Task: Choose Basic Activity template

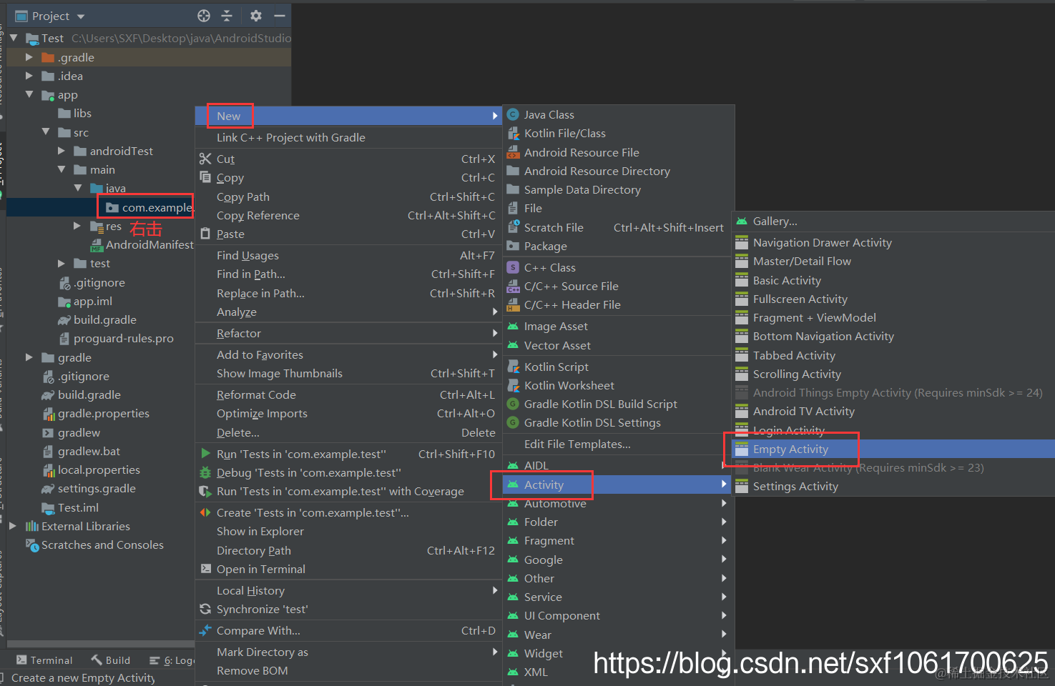Action: (x=893, y=281)
